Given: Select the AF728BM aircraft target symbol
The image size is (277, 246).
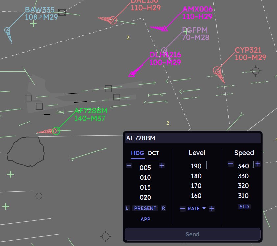Looking at the screenshot, I should click(x=57, y=131).
